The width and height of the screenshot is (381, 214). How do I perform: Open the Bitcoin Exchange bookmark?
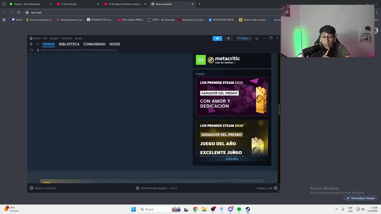point(39,20)
